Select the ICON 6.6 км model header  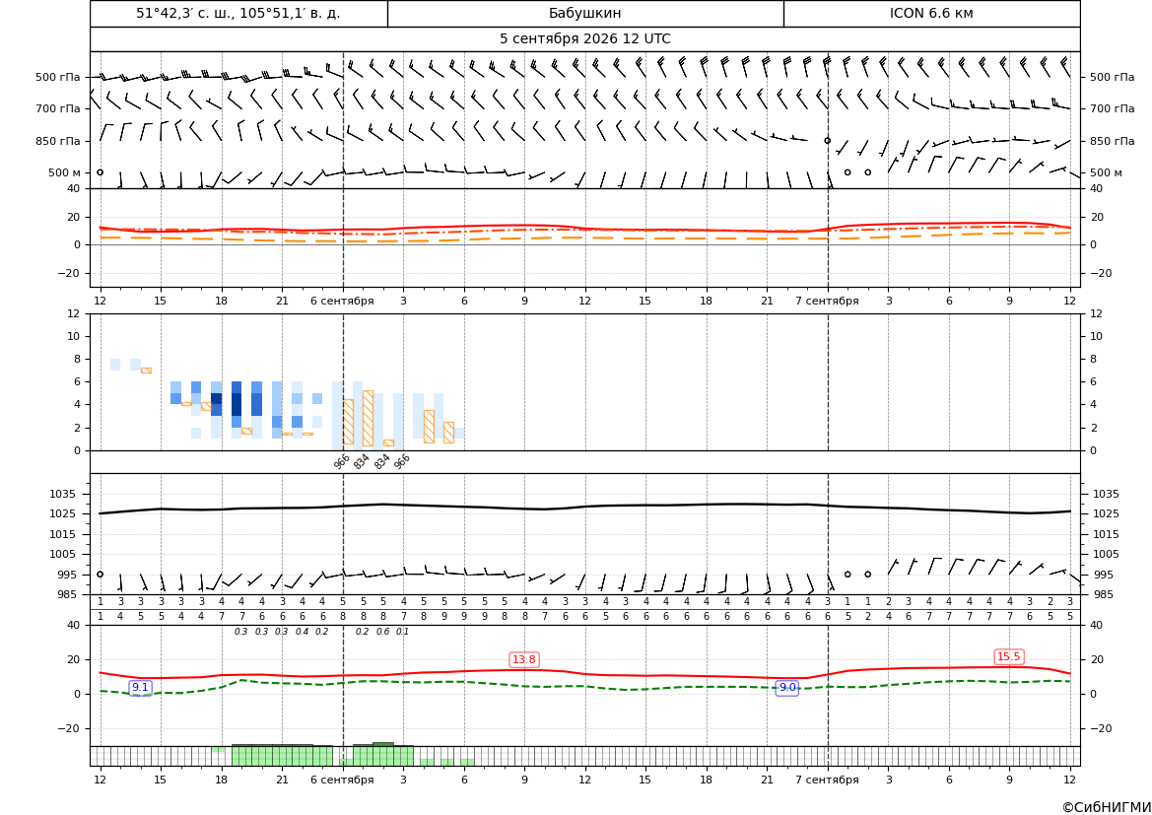(x=931, y=13)
